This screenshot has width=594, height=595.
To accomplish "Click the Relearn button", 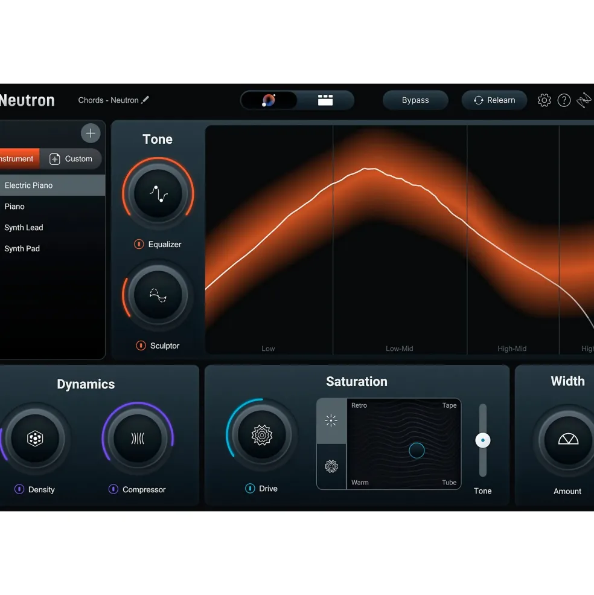I will pos(494,100).
